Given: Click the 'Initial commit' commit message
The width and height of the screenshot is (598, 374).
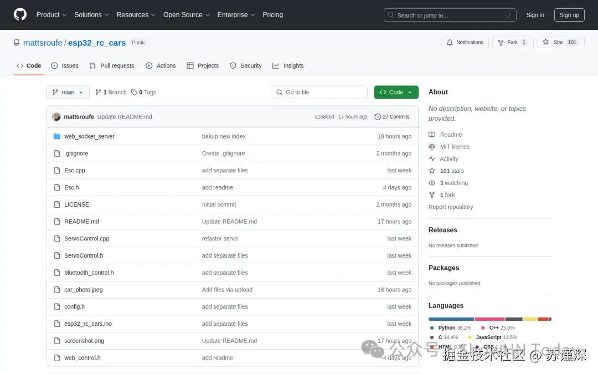Looking at the screenshot, I should click(219, 204).
